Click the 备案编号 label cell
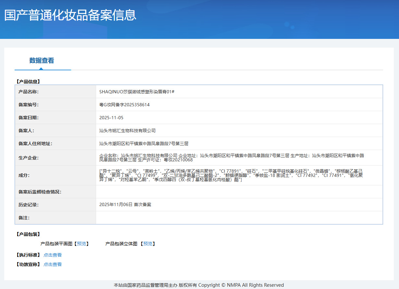 coord(56,105)
